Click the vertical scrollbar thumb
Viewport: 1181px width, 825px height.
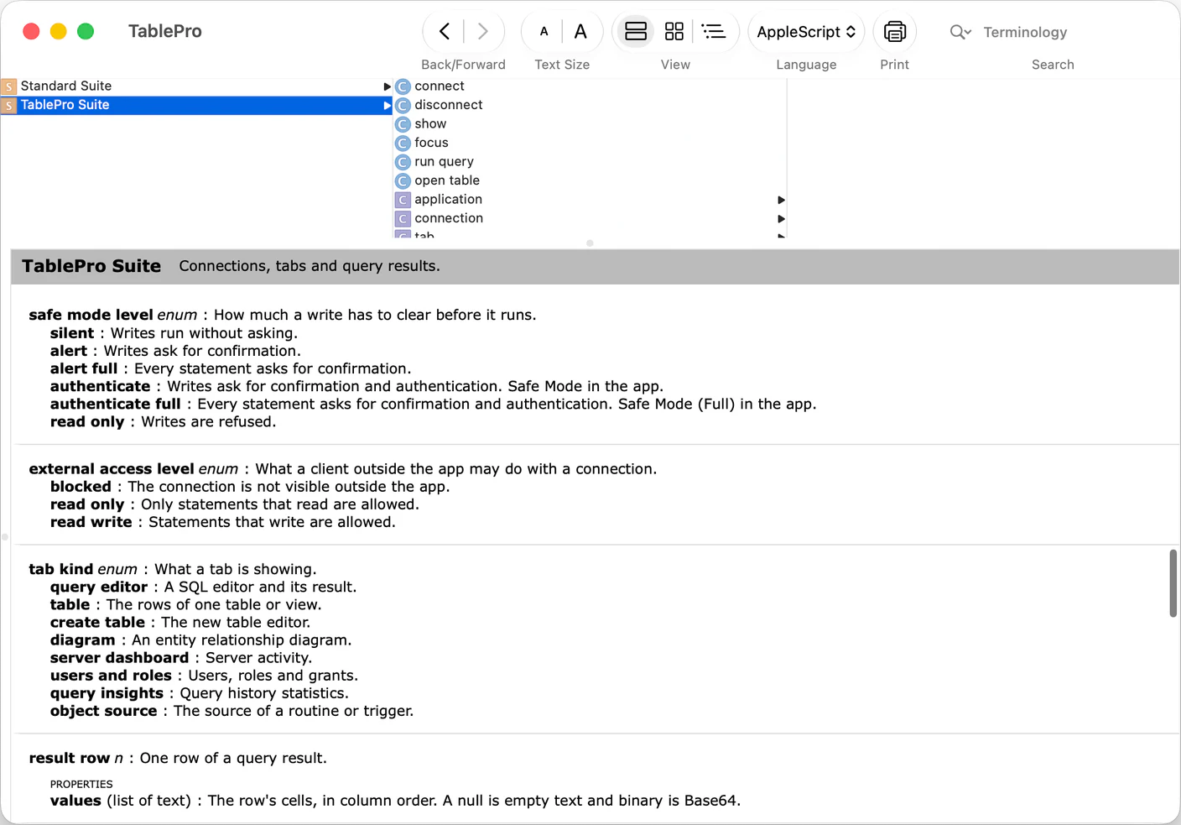1173,583
